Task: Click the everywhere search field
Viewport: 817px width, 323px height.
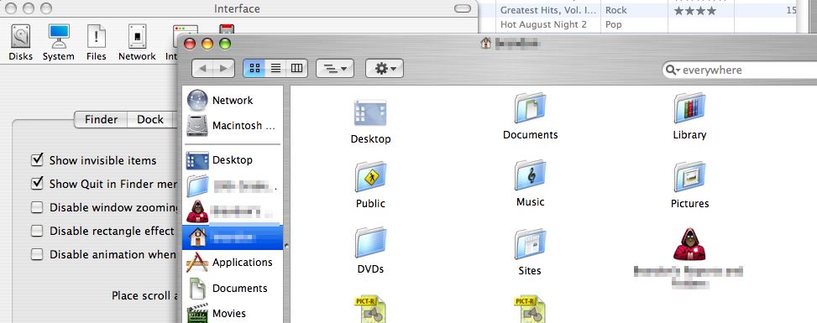Action: (741, 70)
